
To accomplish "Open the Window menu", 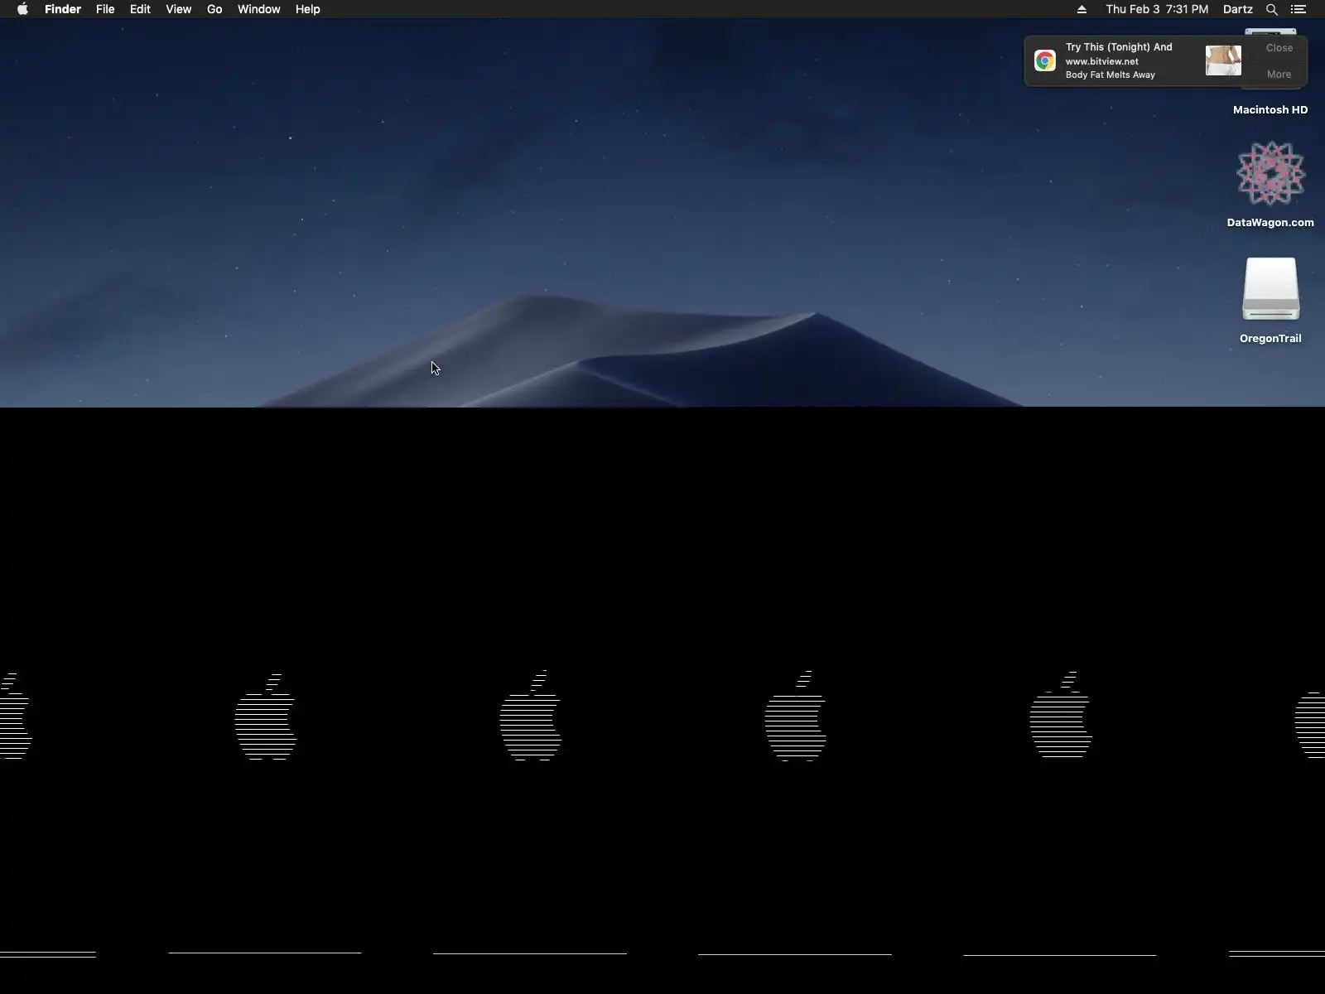I will [x=259, y=9].
